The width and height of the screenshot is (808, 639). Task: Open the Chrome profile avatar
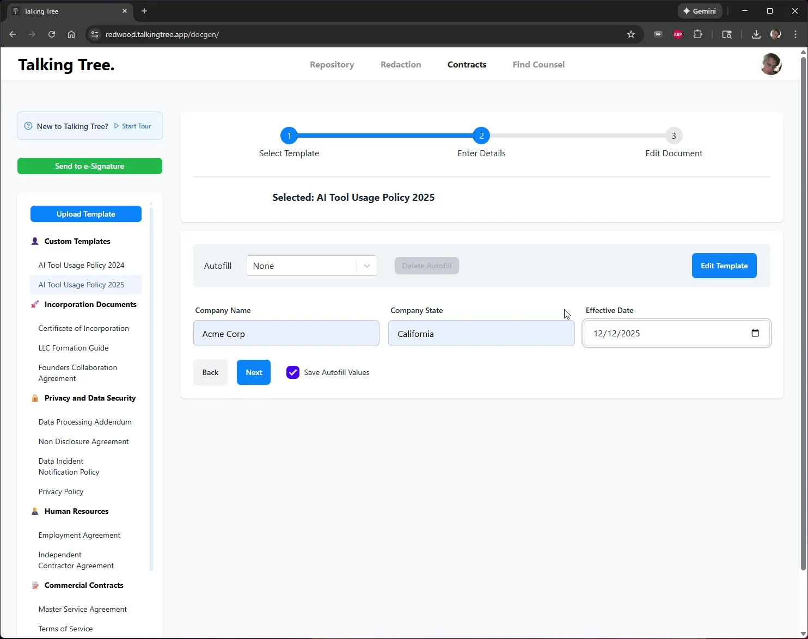point(776,34)
